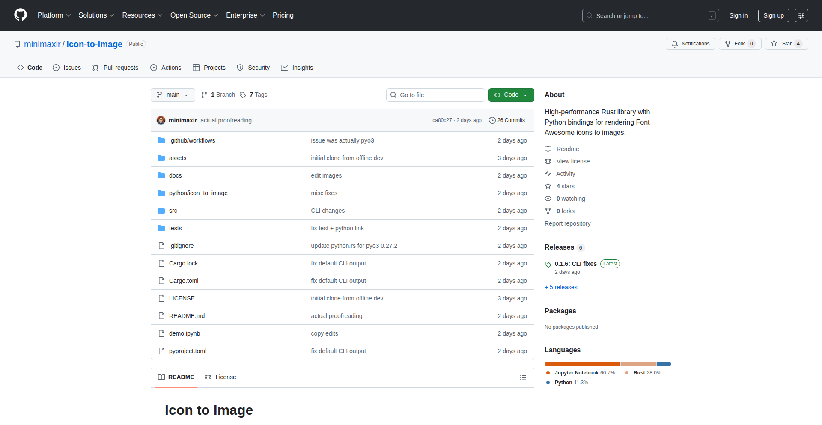Screen dimensions: 822x425
Task: Star the icon-to-image repository
Action: [x=786, y=44]
